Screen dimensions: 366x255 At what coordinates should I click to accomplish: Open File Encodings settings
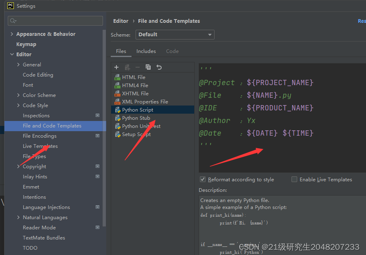point(39,136)
